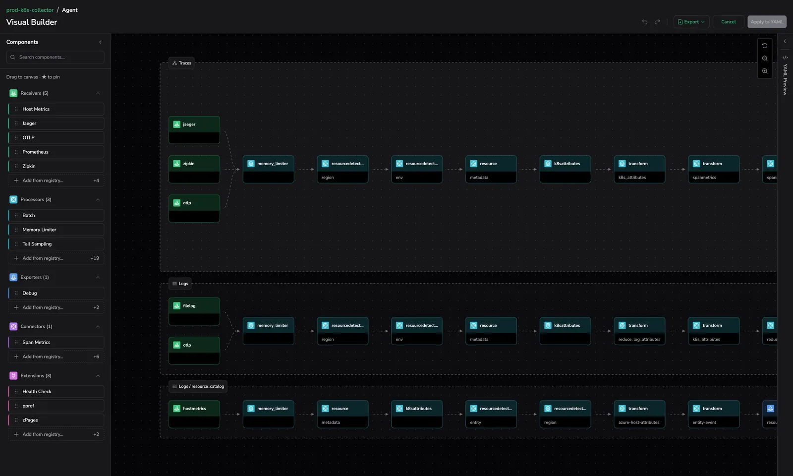Select the resourcedetection entity node
Screen dimensions: 793x476
491,414
